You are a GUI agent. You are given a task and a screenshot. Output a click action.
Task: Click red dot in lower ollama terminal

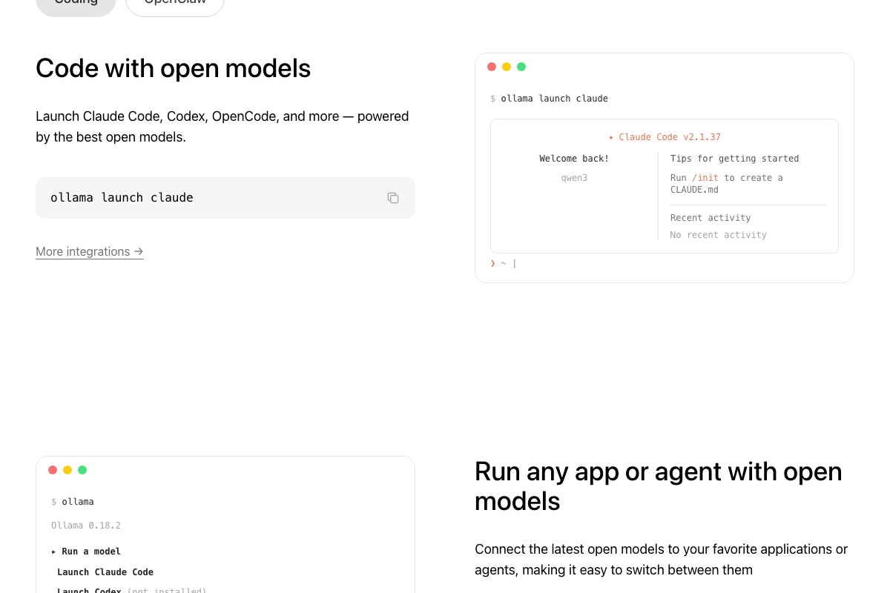(x=53, y=470)
